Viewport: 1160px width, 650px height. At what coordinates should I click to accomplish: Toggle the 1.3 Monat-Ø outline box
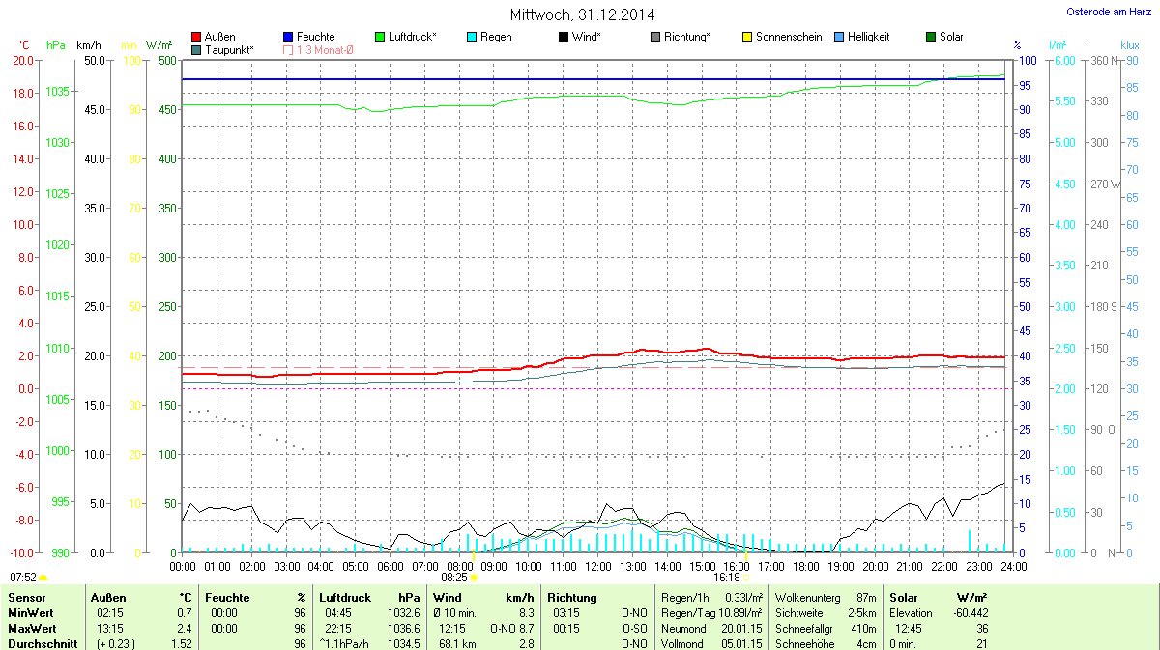(288, 49)
